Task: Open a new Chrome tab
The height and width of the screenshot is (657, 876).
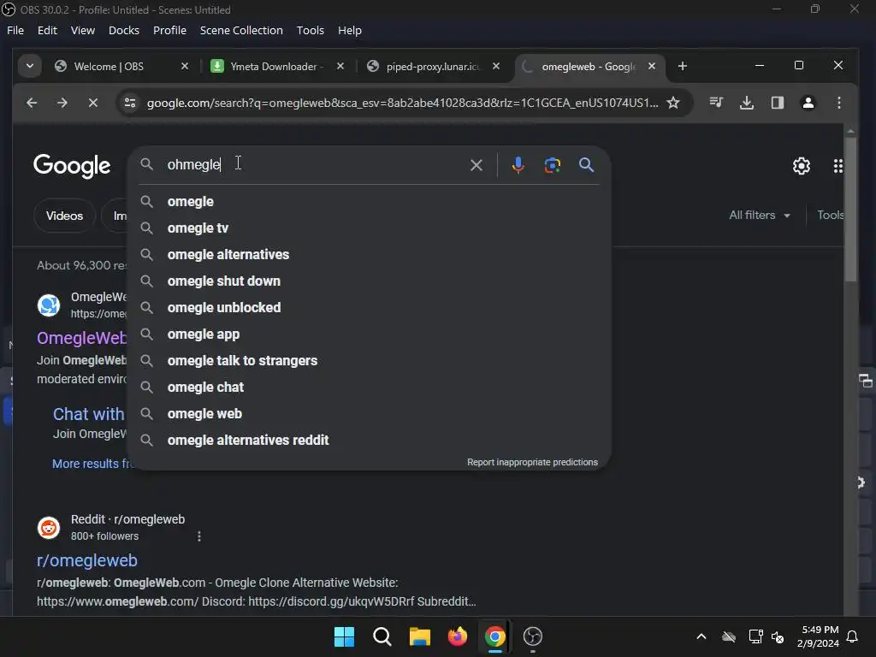Action: (x=682, y=66)
